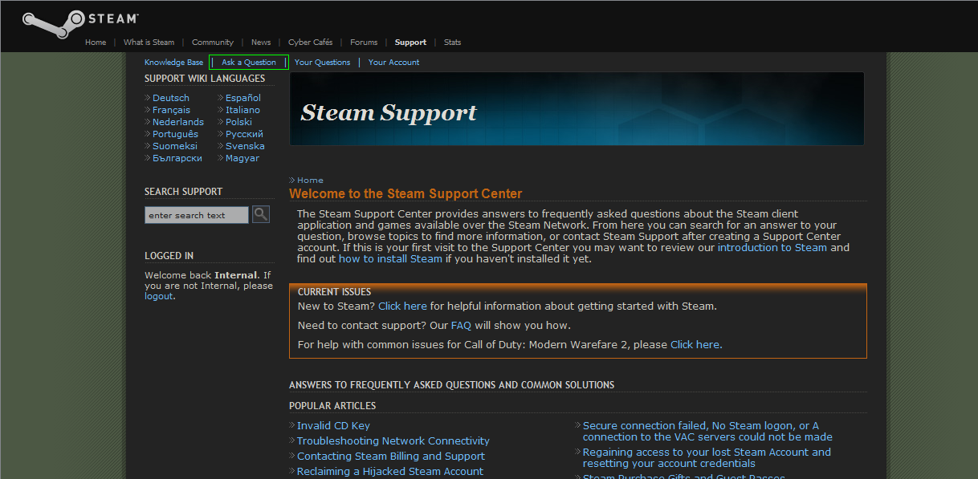978x479 pixels.
Task: Open the Secure connection failed article
Action: 707,432
